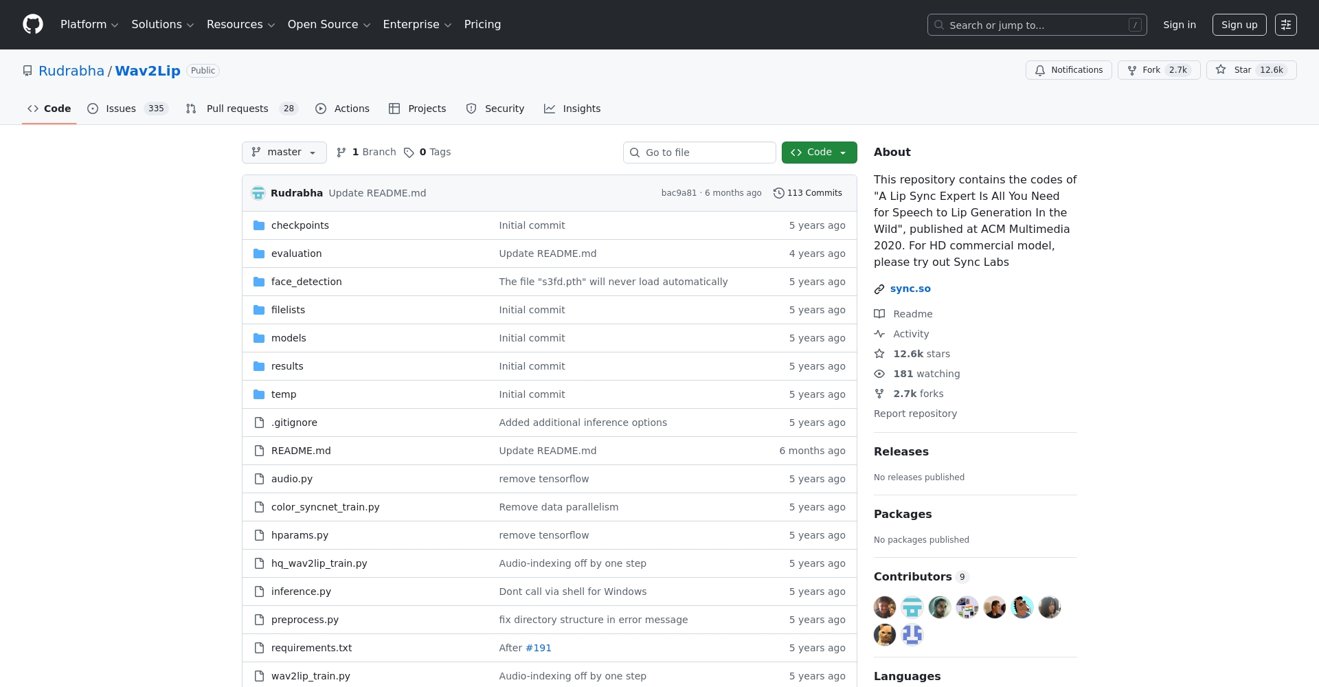The width and height of the screenshot is (1319, 687).
Task: Expand the master branch dropdown
Action: 284,153
